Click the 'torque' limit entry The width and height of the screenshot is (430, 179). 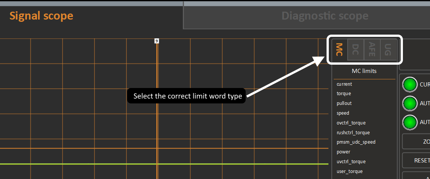[x=343, y=94]
